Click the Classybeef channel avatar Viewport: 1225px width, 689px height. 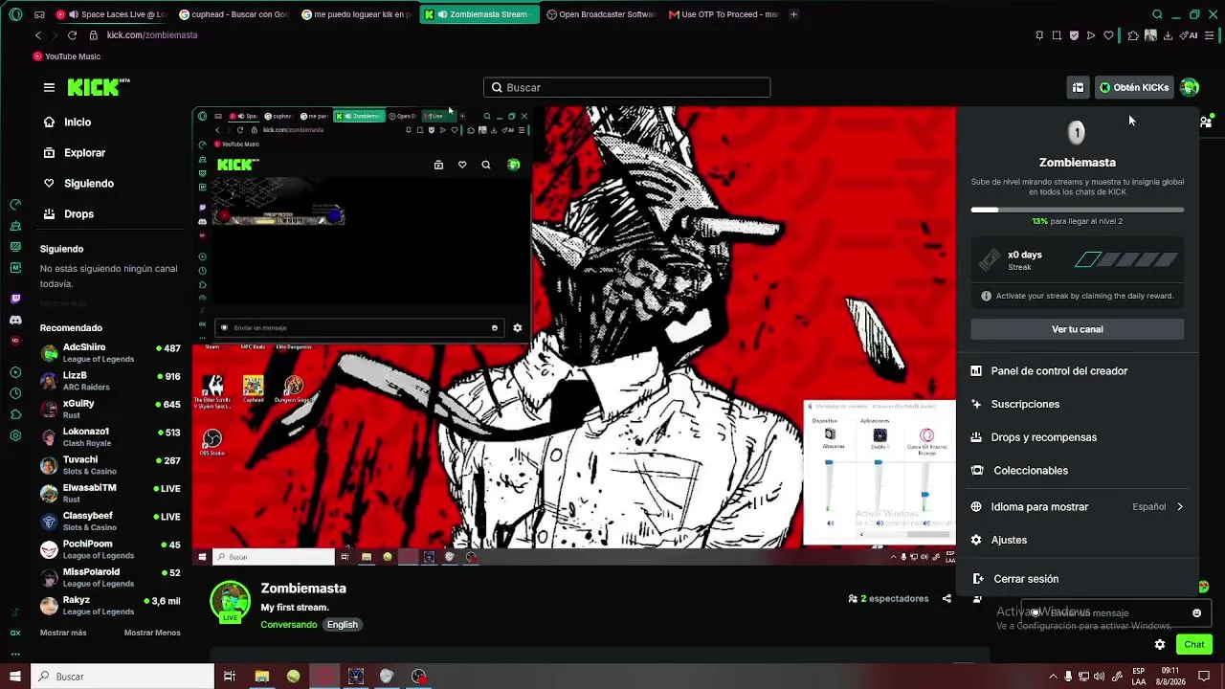coord(49,522)
